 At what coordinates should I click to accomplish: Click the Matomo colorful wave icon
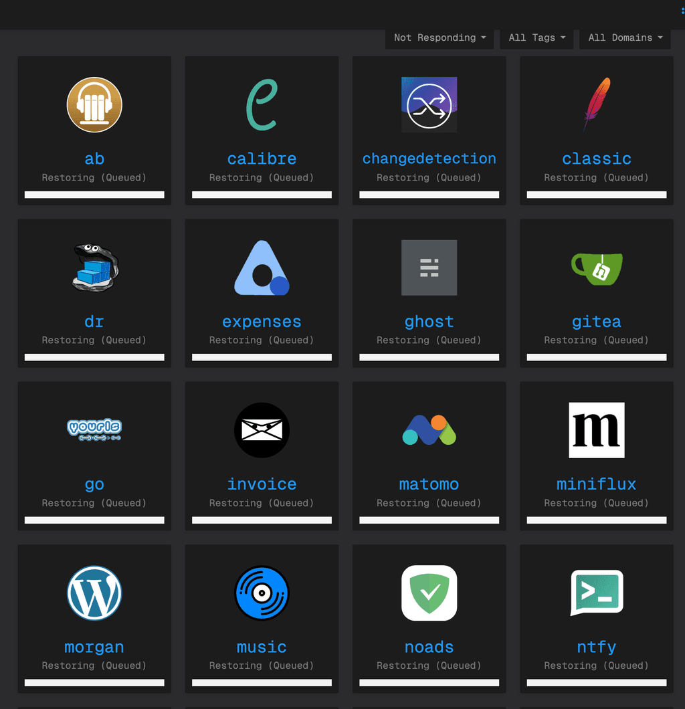(429, 430)
